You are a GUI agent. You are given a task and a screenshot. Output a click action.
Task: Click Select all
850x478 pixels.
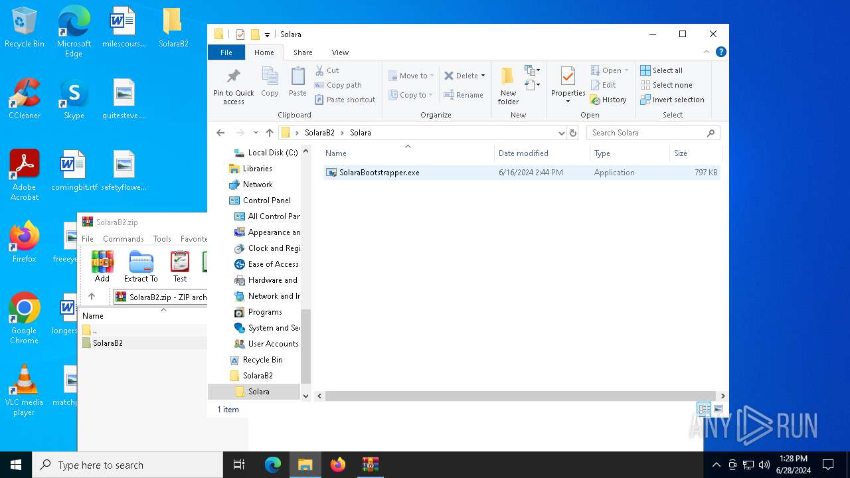click(661, 70)
